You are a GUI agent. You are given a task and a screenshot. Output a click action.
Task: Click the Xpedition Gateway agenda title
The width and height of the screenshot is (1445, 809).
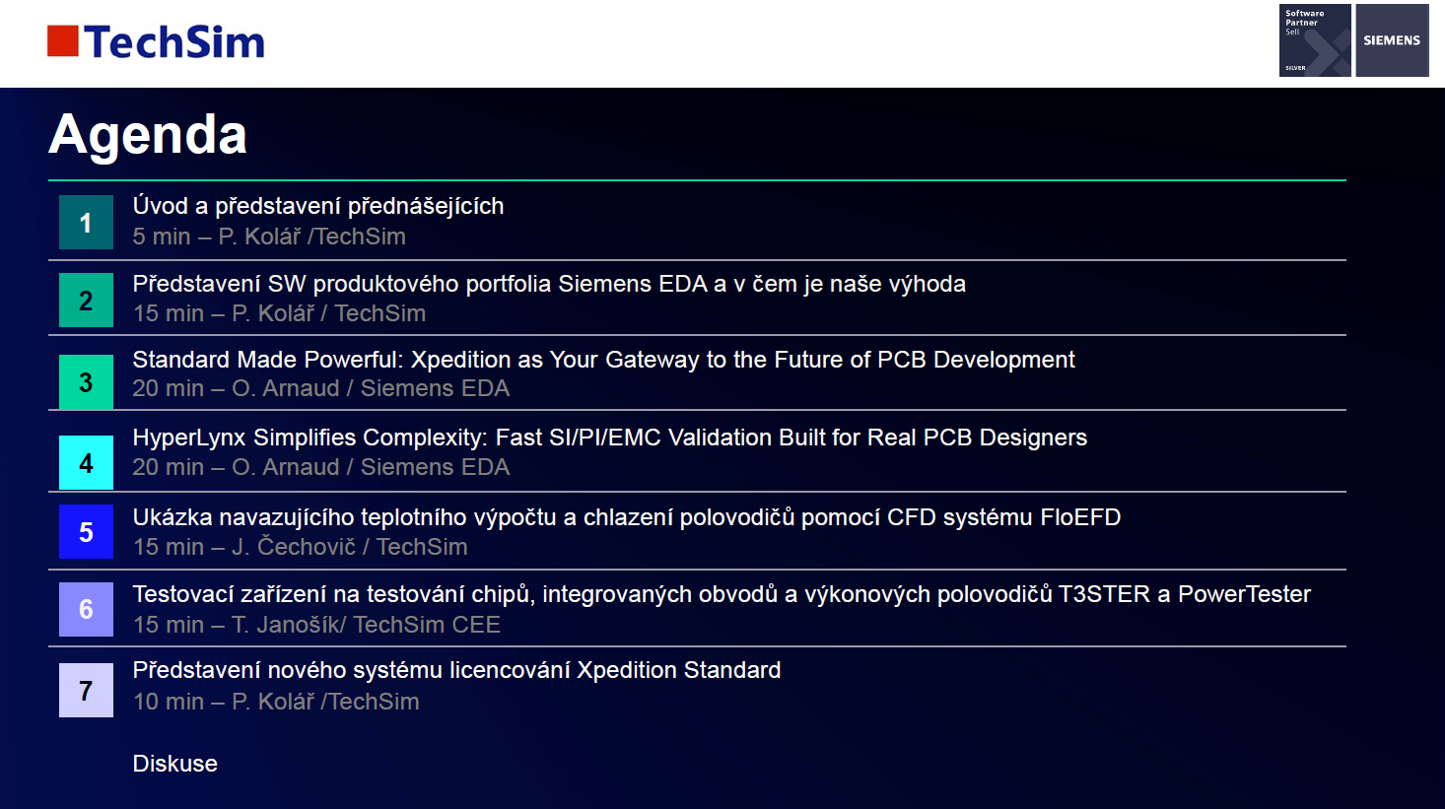pyautogui.click(x=603, y=360)
